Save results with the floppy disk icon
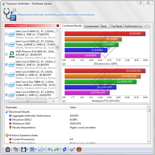This screenshot has height=155, width=155. click(x=24, y=150)
